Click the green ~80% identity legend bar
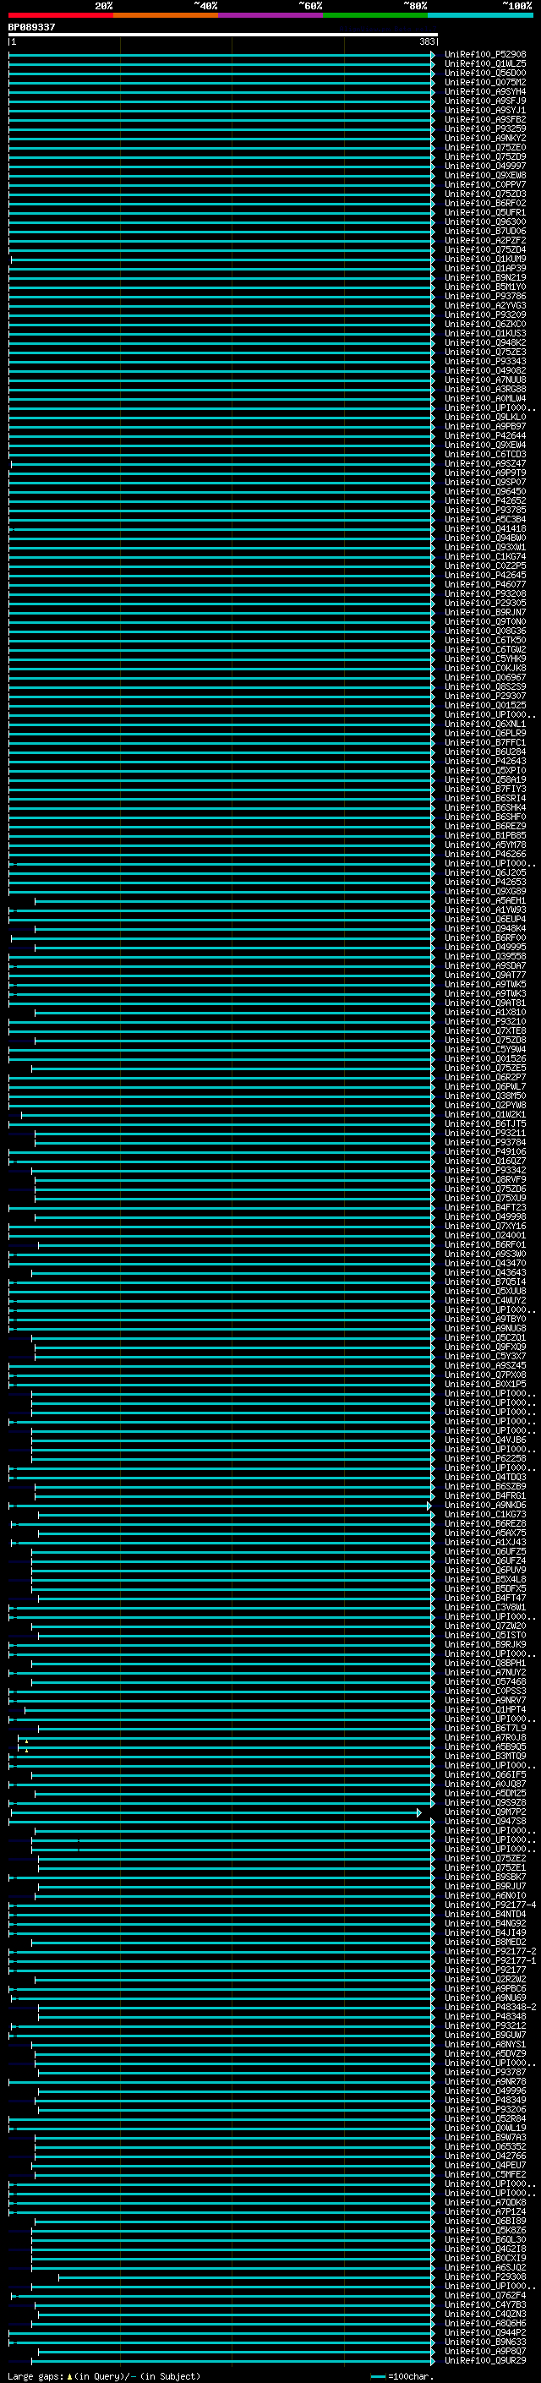The height and width of the screenshot is (2383, 541). [x=375, y=15]
